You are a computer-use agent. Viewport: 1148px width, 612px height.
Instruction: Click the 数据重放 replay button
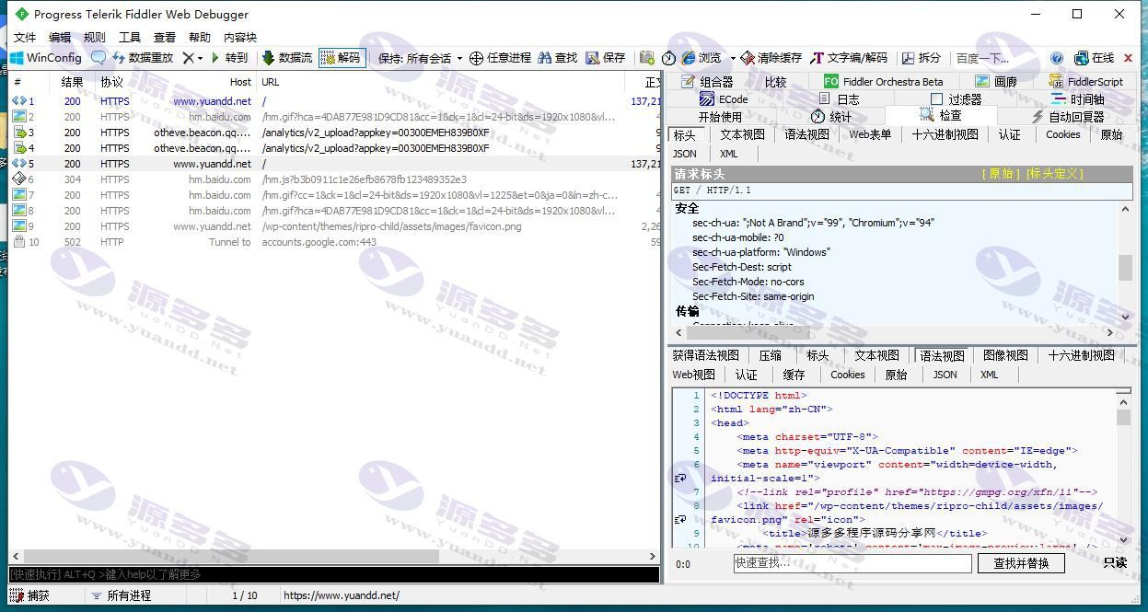143,57
